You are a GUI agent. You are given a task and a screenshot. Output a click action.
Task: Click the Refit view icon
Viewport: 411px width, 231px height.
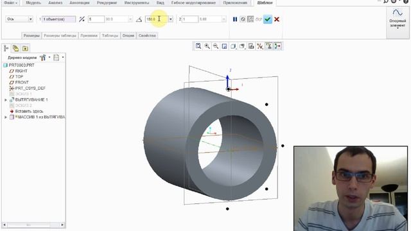(198, 46)
